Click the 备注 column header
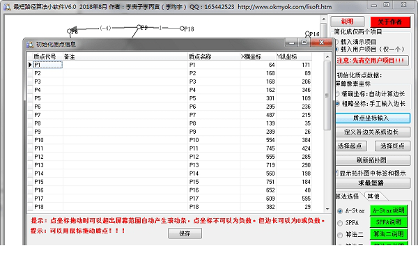418x255 pixels. click(125, 56)
